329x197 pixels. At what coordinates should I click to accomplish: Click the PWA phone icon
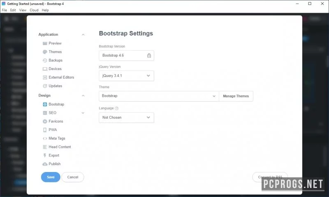tap(45, 130)
